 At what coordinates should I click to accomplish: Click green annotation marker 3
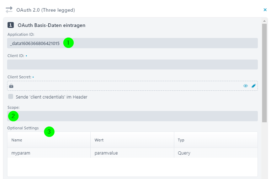click(49, 132)
